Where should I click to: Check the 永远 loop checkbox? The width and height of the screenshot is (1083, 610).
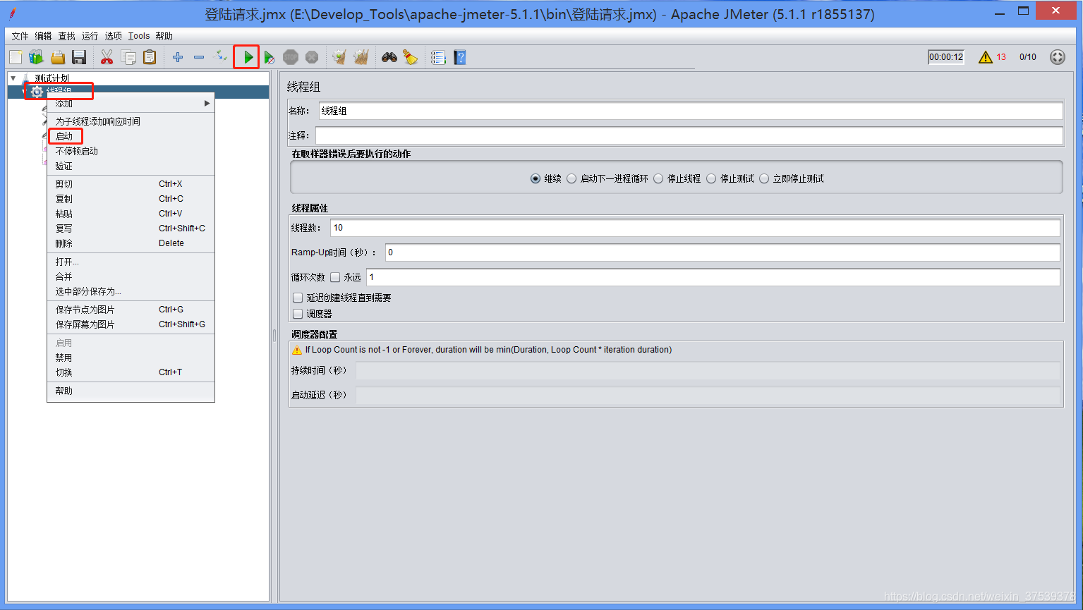[x=335, y=277]
